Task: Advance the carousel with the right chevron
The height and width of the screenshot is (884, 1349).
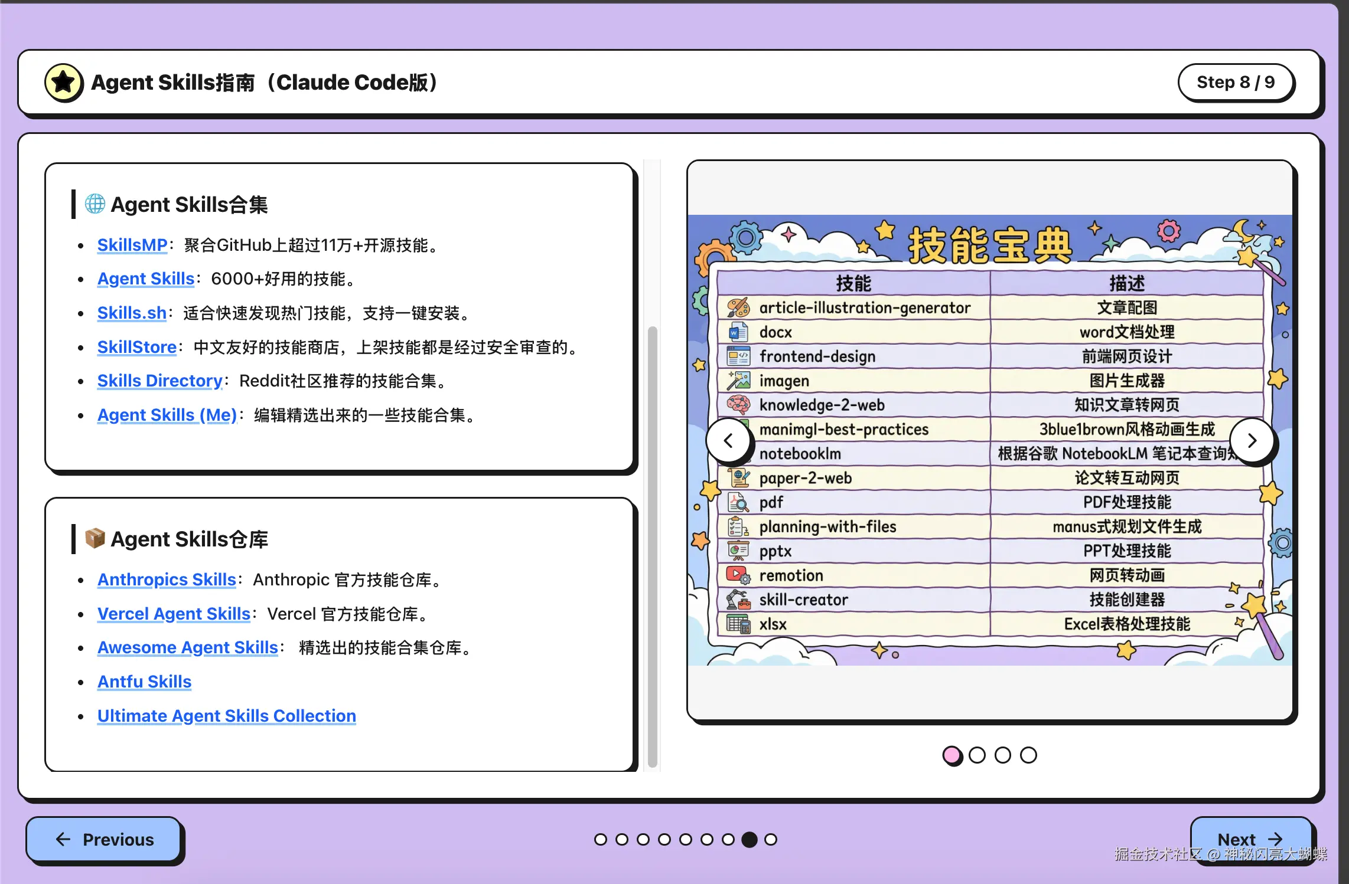Action: point(1253,440)
